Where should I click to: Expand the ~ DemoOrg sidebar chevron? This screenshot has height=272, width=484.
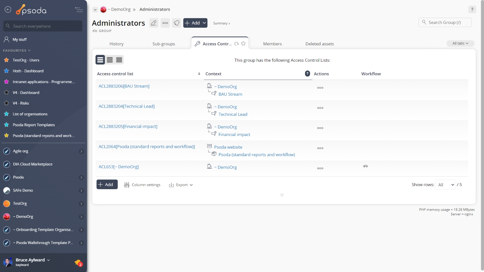point(81,217)
